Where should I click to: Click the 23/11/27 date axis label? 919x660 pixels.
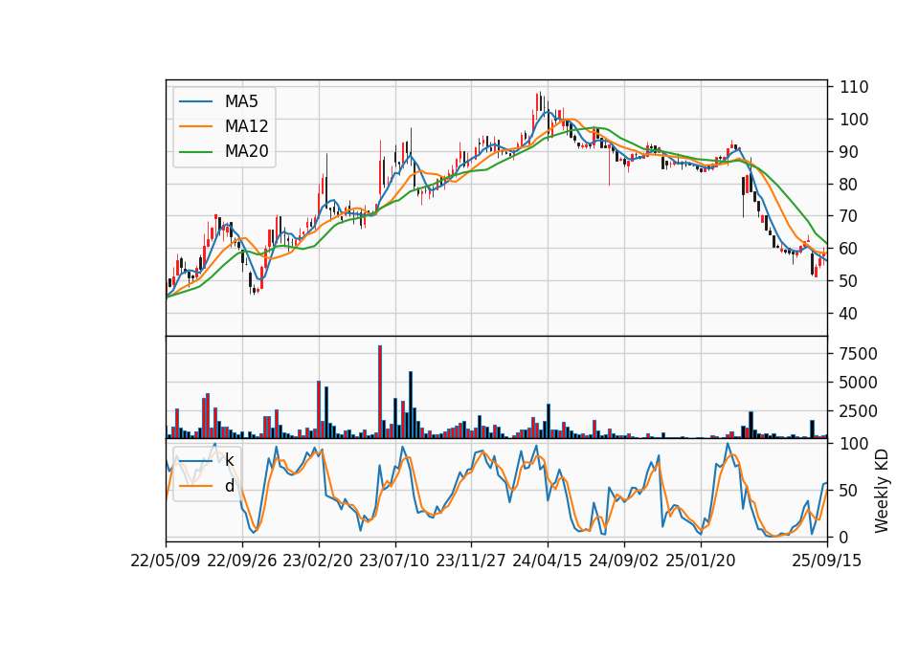(471, 561)
